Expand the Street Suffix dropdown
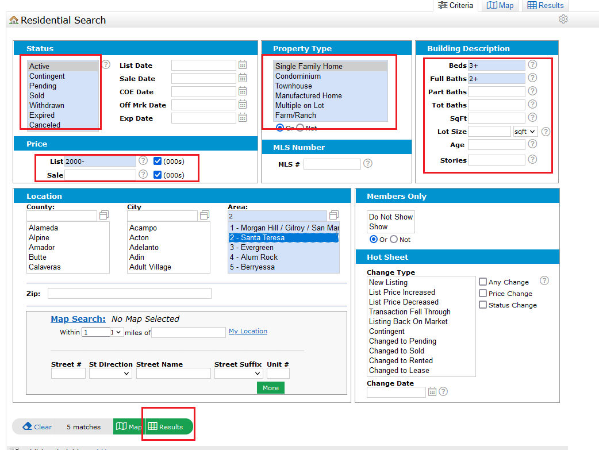This screenshot has height=450, width=599. click(239, 373)
